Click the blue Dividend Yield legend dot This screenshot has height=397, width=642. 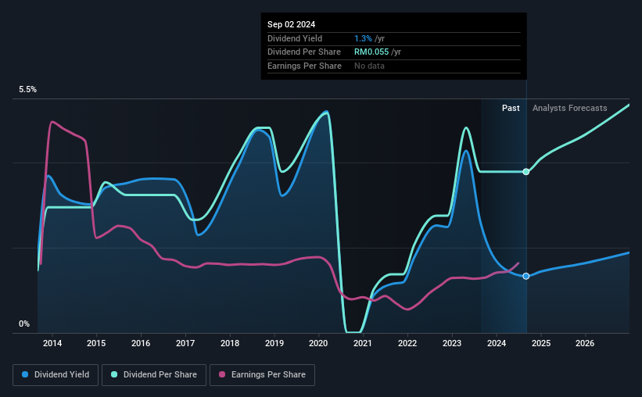[x=25, y=374]
